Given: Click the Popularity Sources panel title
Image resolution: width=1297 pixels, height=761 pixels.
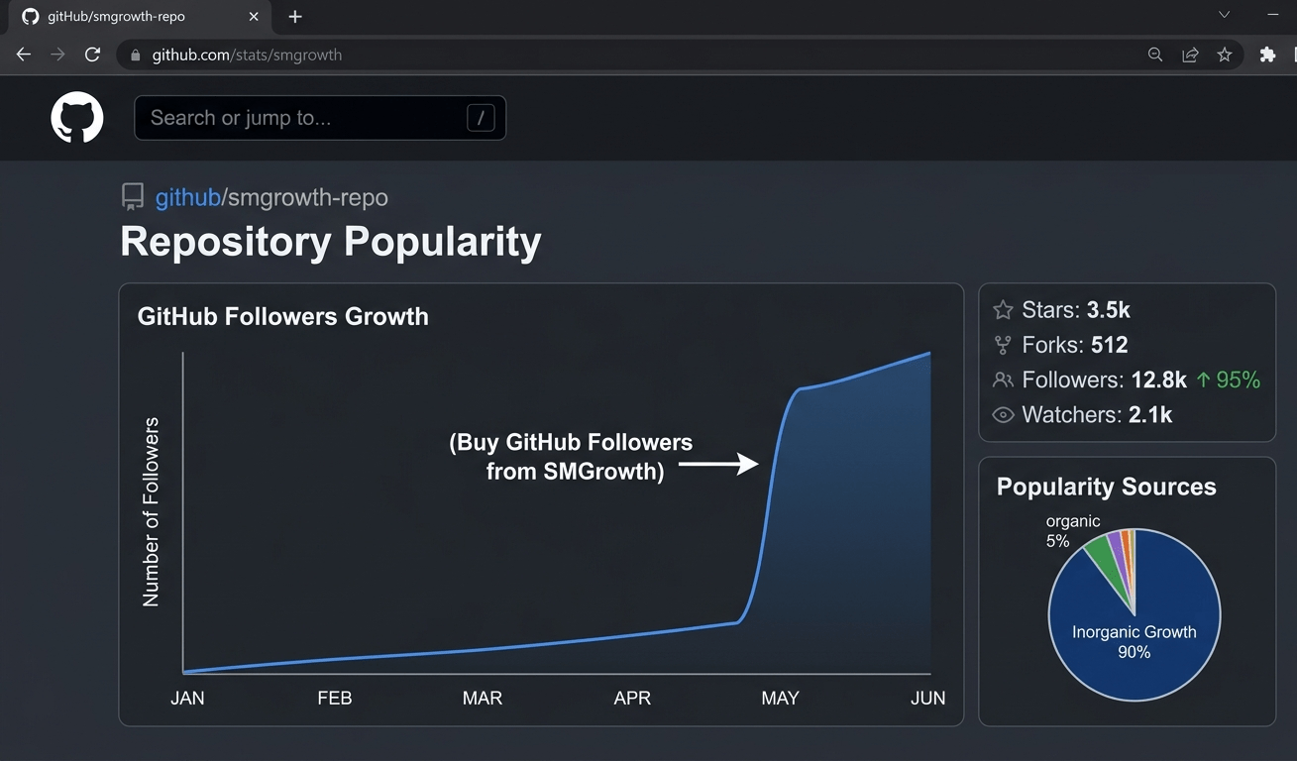Looking at the screenshot, I should [x=1107, y=487].
